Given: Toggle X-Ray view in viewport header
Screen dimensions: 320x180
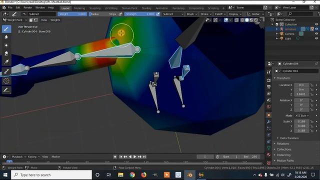Looking at the screenshot, I should [236, 20].
